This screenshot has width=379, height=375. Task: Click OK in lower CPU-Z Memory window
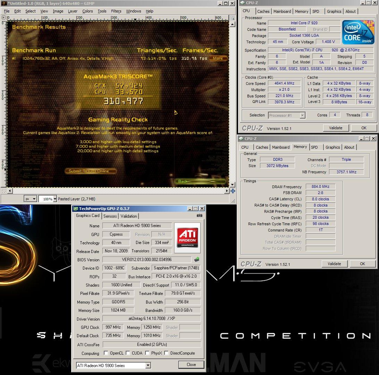[x=362, y=264]
